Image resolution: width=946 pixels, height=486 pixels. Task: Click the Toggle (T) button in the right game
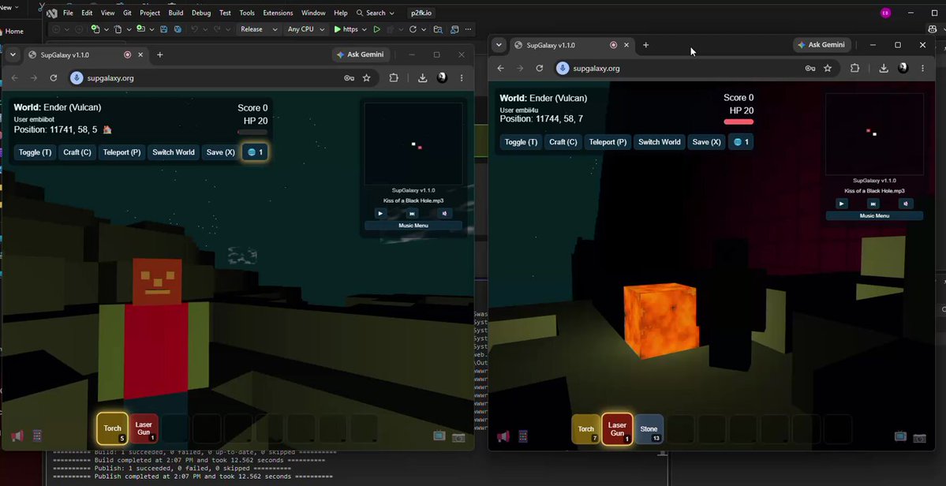click(x=521, y=142)
